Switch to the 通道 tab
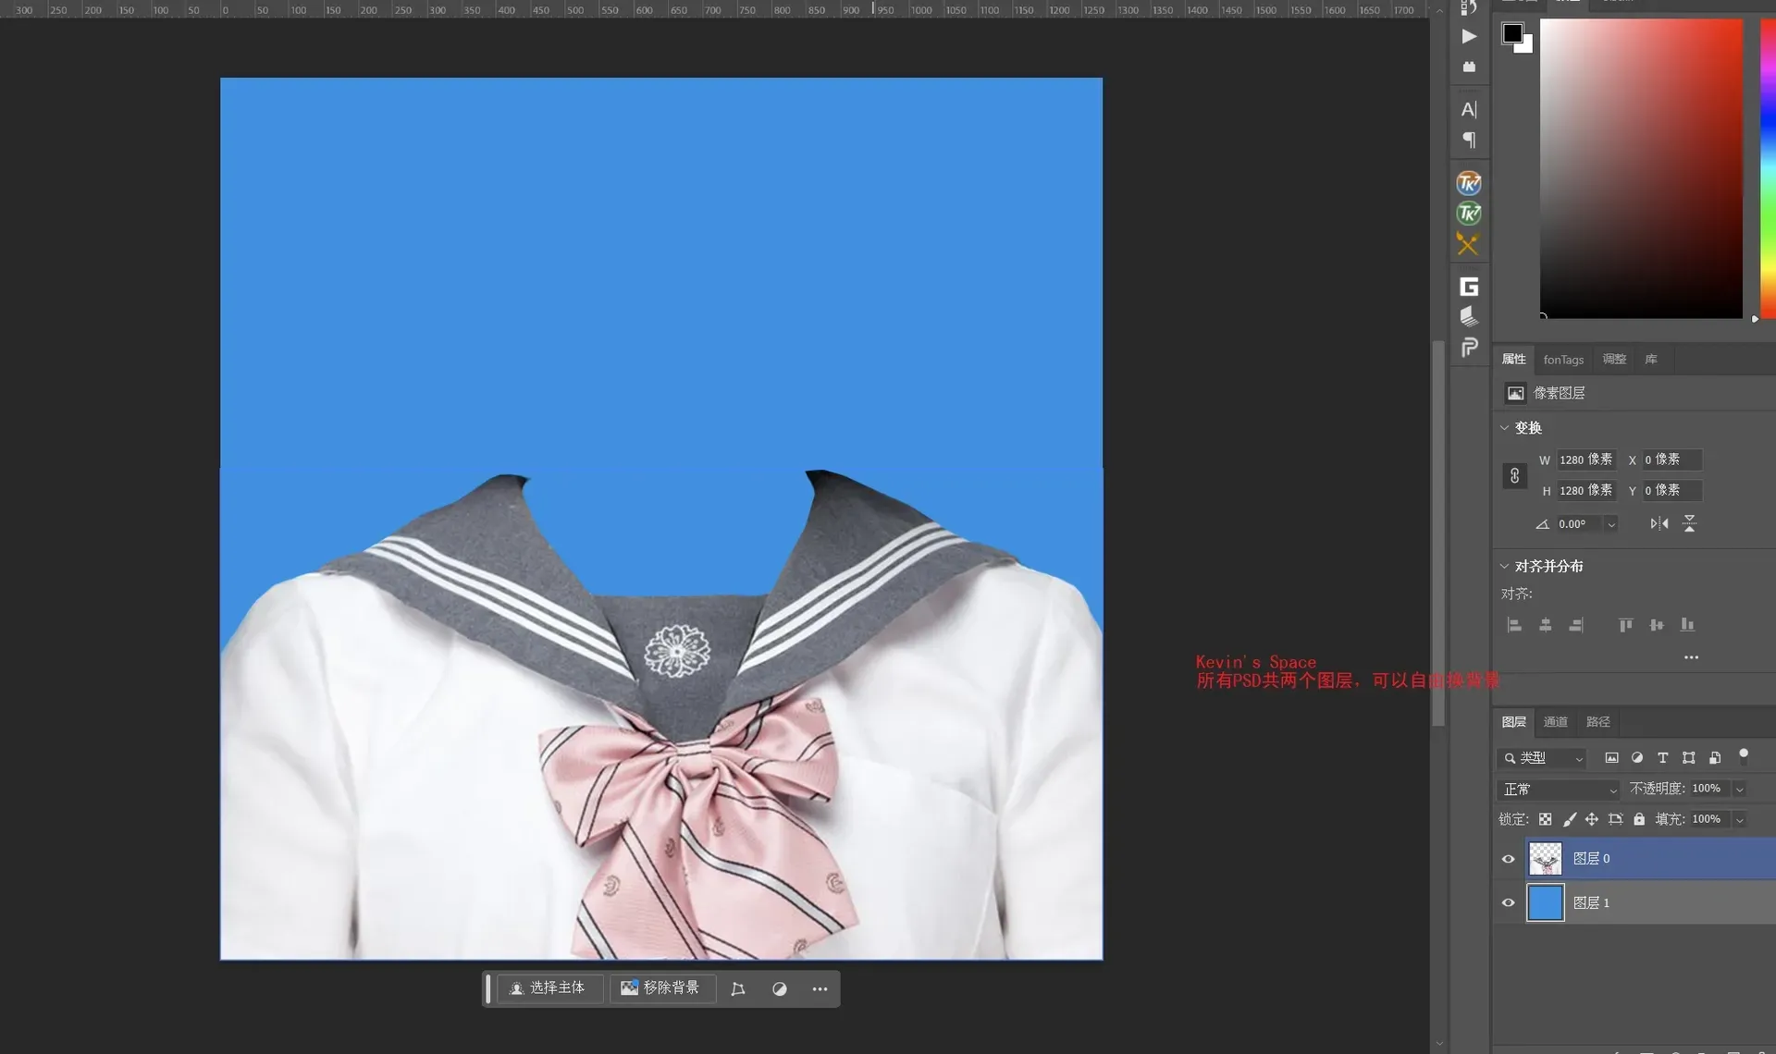 [1555, 722]
